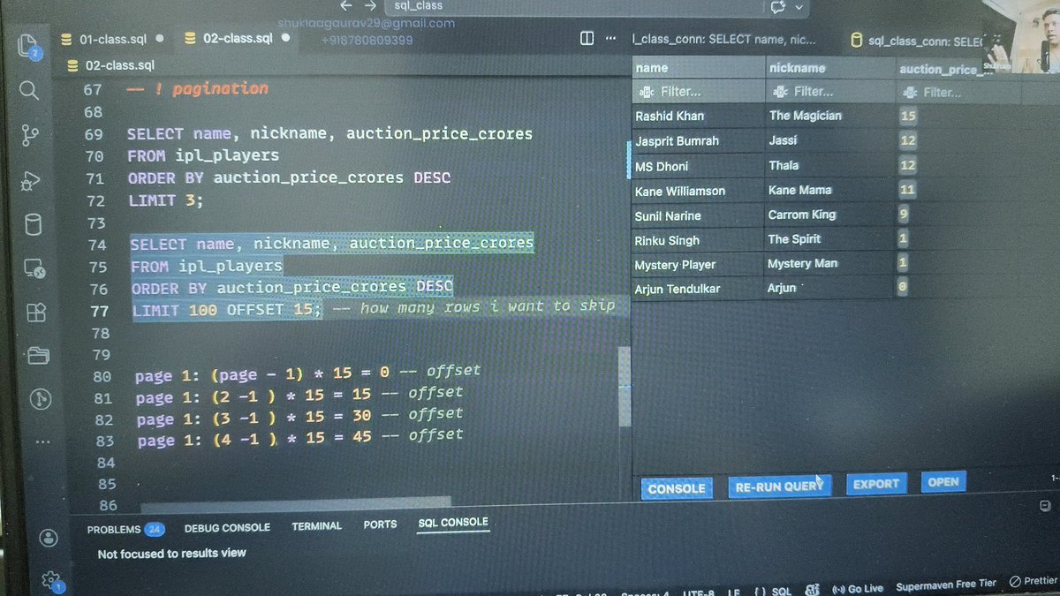Image resolution: width=1060 pixels, height=596 pixels.
Task: Open the Explorer view in activity bar
Action: coord(27,44)
